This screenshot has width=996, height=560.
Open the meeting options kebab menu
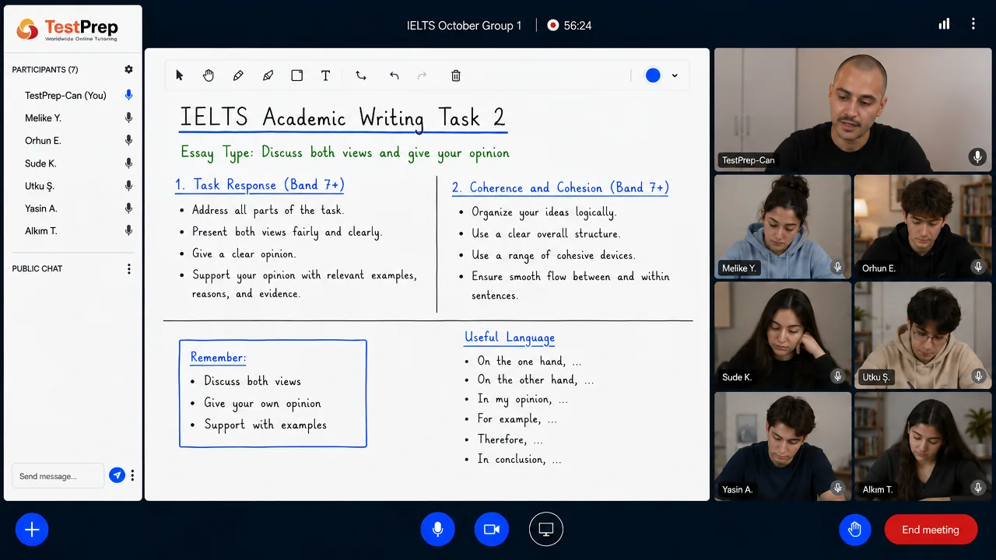click(x=973, y=24)
